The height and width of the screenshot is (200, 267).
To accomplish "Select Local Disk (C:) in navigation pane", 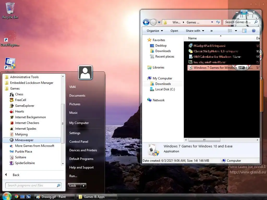I will (x=165, y=89).
